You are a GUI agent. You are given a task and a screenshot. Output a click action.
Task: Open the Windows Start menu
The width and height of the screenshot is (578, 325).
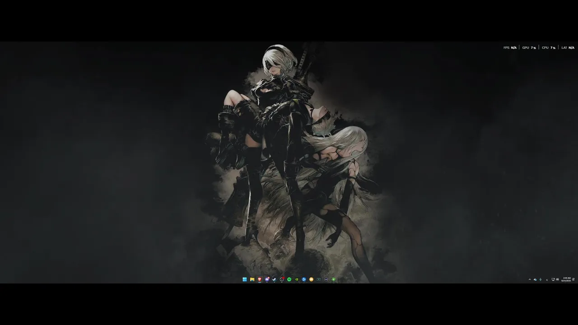[245, 279]
